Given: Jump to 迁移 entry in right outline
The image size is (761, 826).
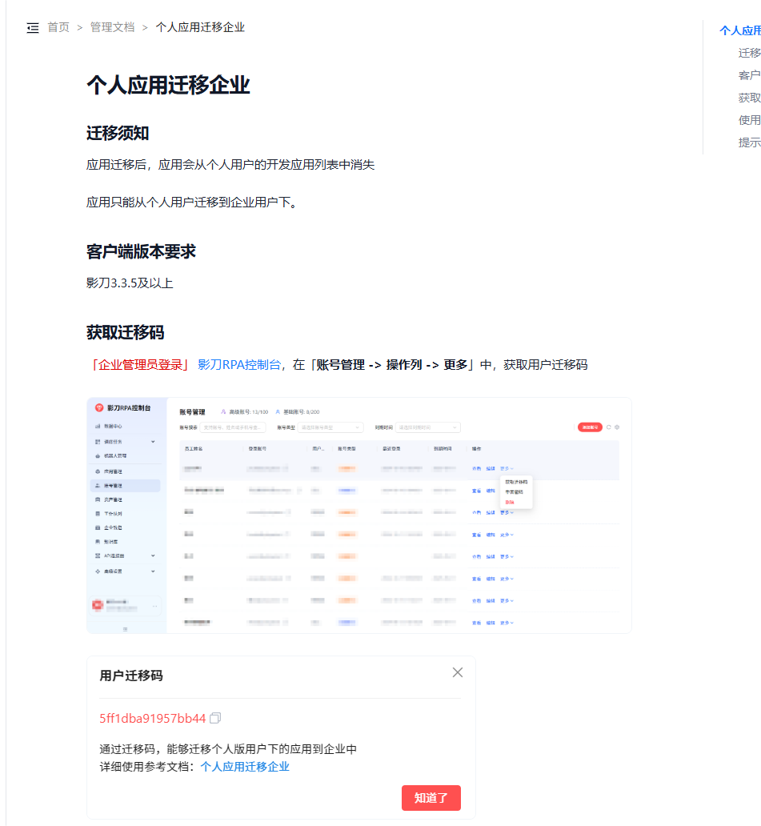Looking at the screenshot, I should tap(749, 53).
